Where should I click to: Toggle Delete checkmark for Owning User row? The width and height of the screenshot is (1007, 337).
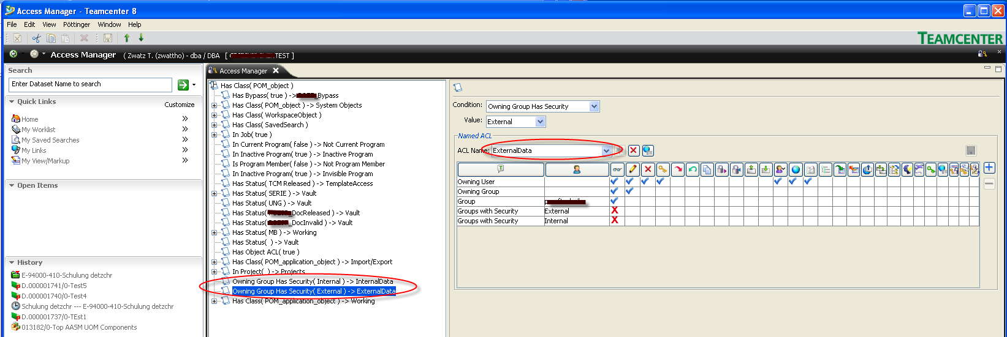click(645, 182)
